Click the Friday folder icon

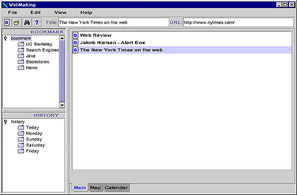[21, 151]
